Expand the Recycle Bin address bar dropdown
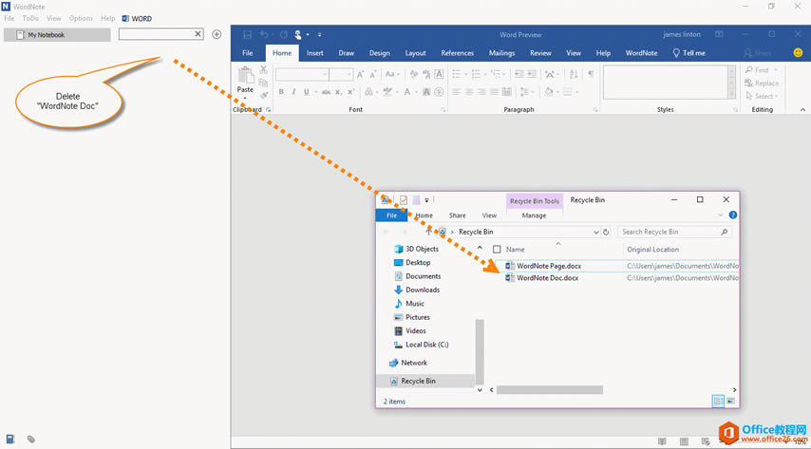811x449 pixels. 596,232
